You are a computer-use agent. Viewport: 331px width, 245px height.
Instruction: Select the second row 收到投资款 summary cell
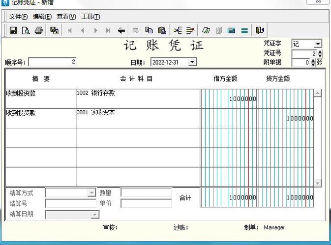pyautogui.click(x=41, y=118)
